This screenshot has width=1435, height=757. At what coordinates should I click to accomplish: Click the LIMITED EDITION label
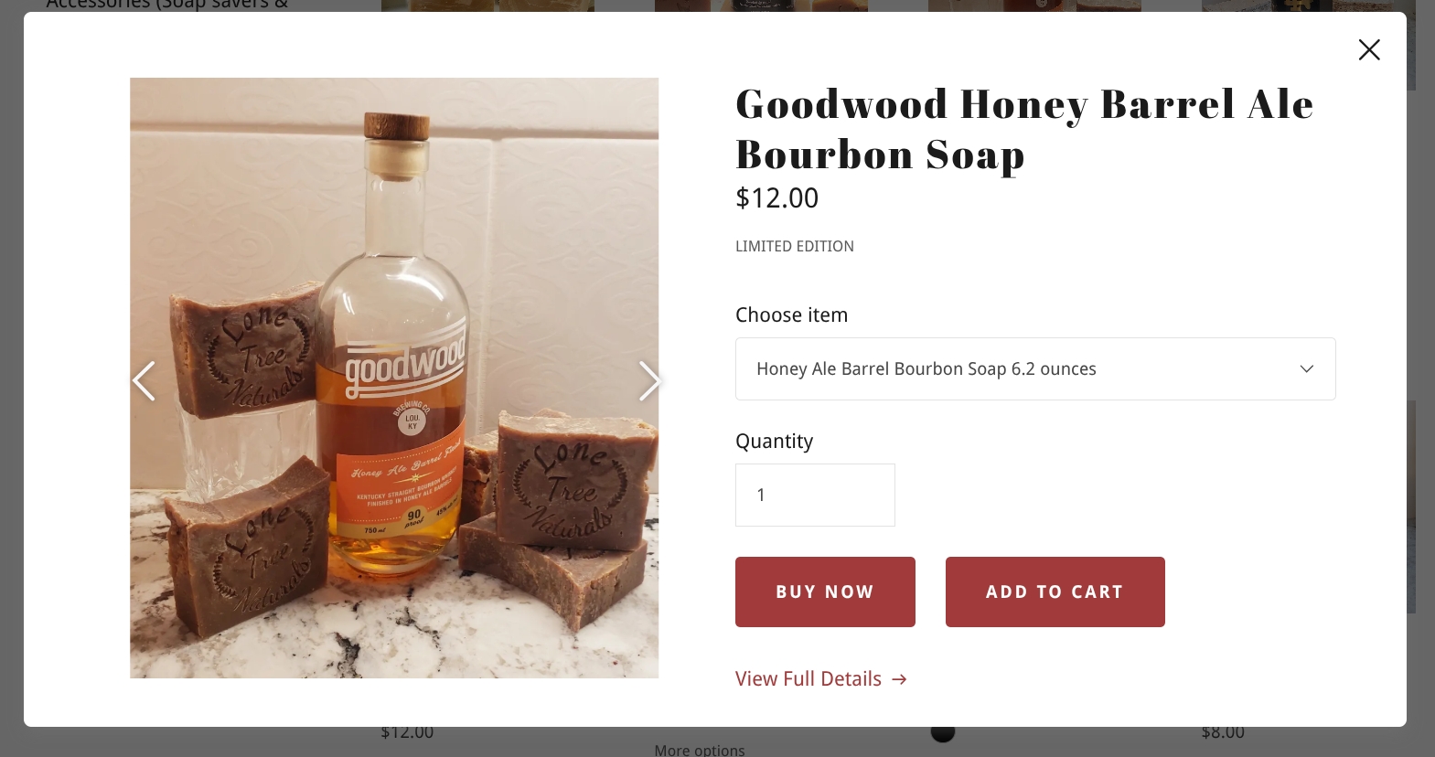click(x=795, y=246)
